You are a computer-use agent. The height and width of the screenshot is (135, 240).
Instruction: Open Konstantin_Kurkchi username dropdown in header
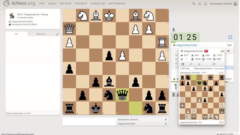point(221,4)
